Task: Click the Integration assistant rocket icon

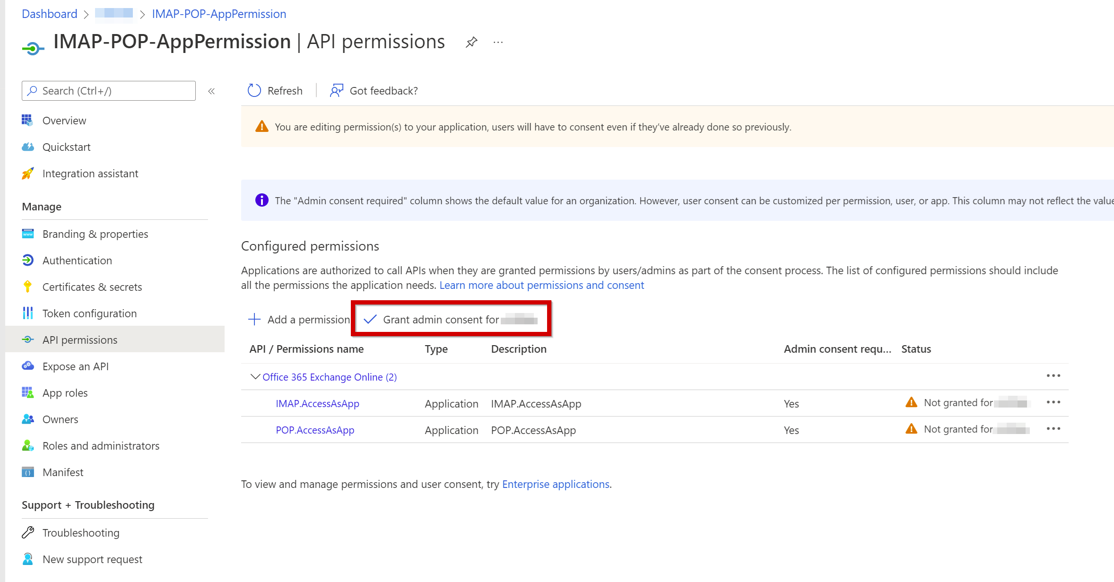Action: 27,174
